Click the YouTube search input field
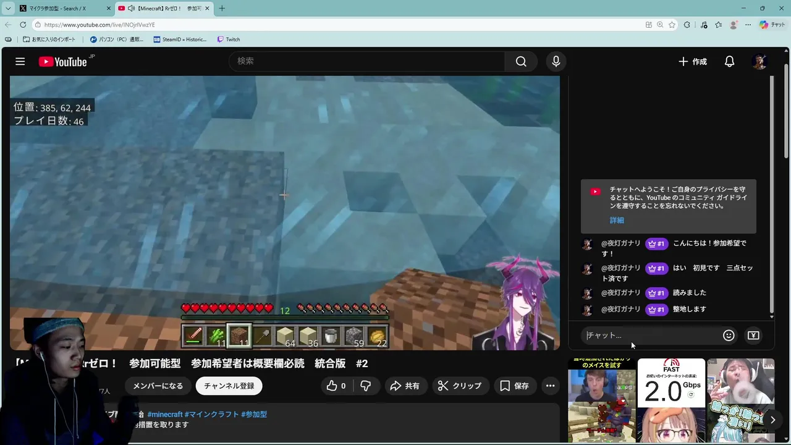The height and width of the screenshot is (445, 791). [367, 61]
